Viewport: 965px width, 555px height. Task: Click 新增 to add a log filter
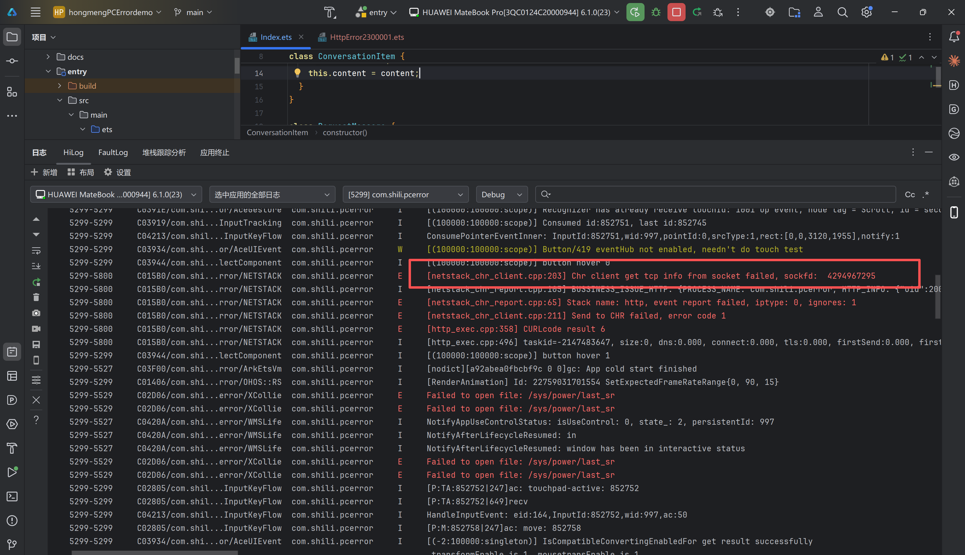pos(44,172)
